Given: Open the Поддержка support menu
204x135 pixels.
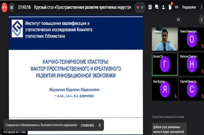Looking at the screenshot, I should 189,7.
